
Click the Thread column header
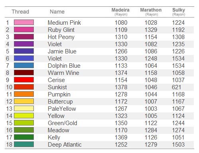click(20, 12)
